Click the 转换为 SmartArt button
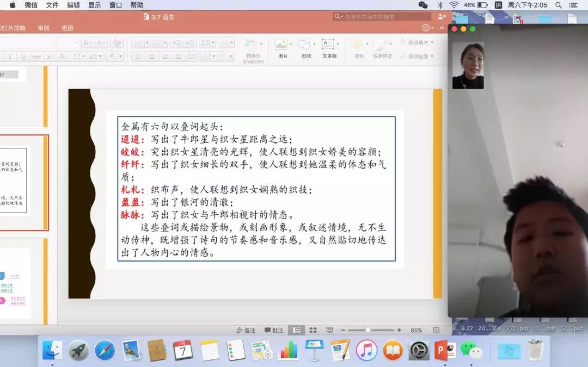The height and width of the screenshot is (367, 588). pyautogui.click(x=253, y=49)
